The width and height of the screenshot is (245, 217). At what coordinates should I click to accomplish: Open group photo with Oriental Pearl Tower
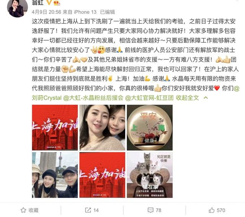[x=55, y=175]
